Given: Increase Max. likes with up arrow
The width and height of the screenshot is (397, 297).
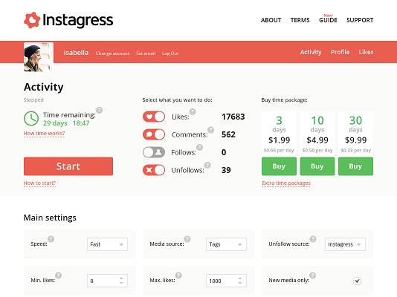Looking at the screenshot, I should pyautogui.click(x=240, y=278).
